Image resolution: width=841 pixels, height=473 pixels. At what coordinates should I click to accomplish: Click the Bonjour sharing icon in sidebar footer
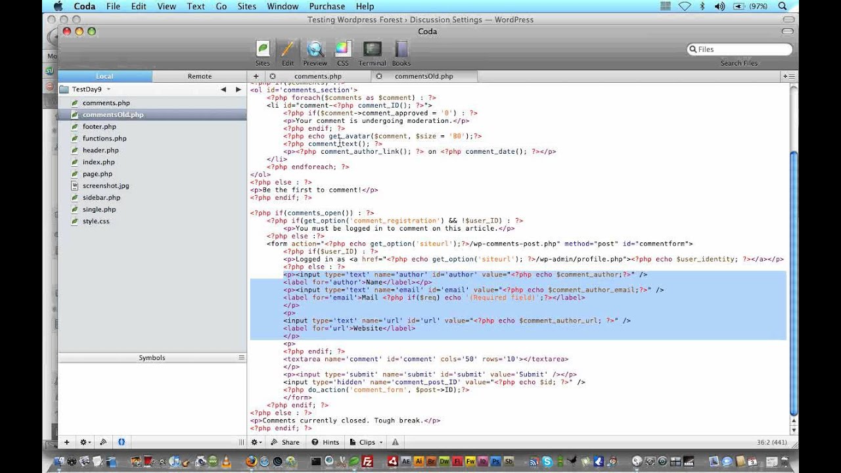pos(104,442)
